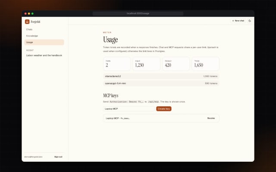Image resolution: width=276 pixels, height=172 pixels.
Task: Click the Forgekit brand name
Action: [x=35, y=22]
